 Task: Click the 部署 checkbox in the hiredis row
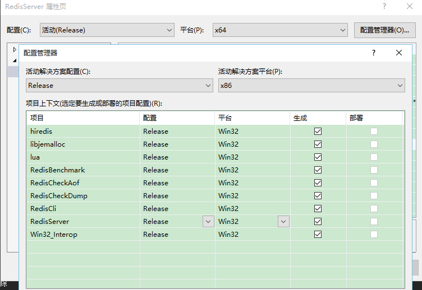pos(374,132)
